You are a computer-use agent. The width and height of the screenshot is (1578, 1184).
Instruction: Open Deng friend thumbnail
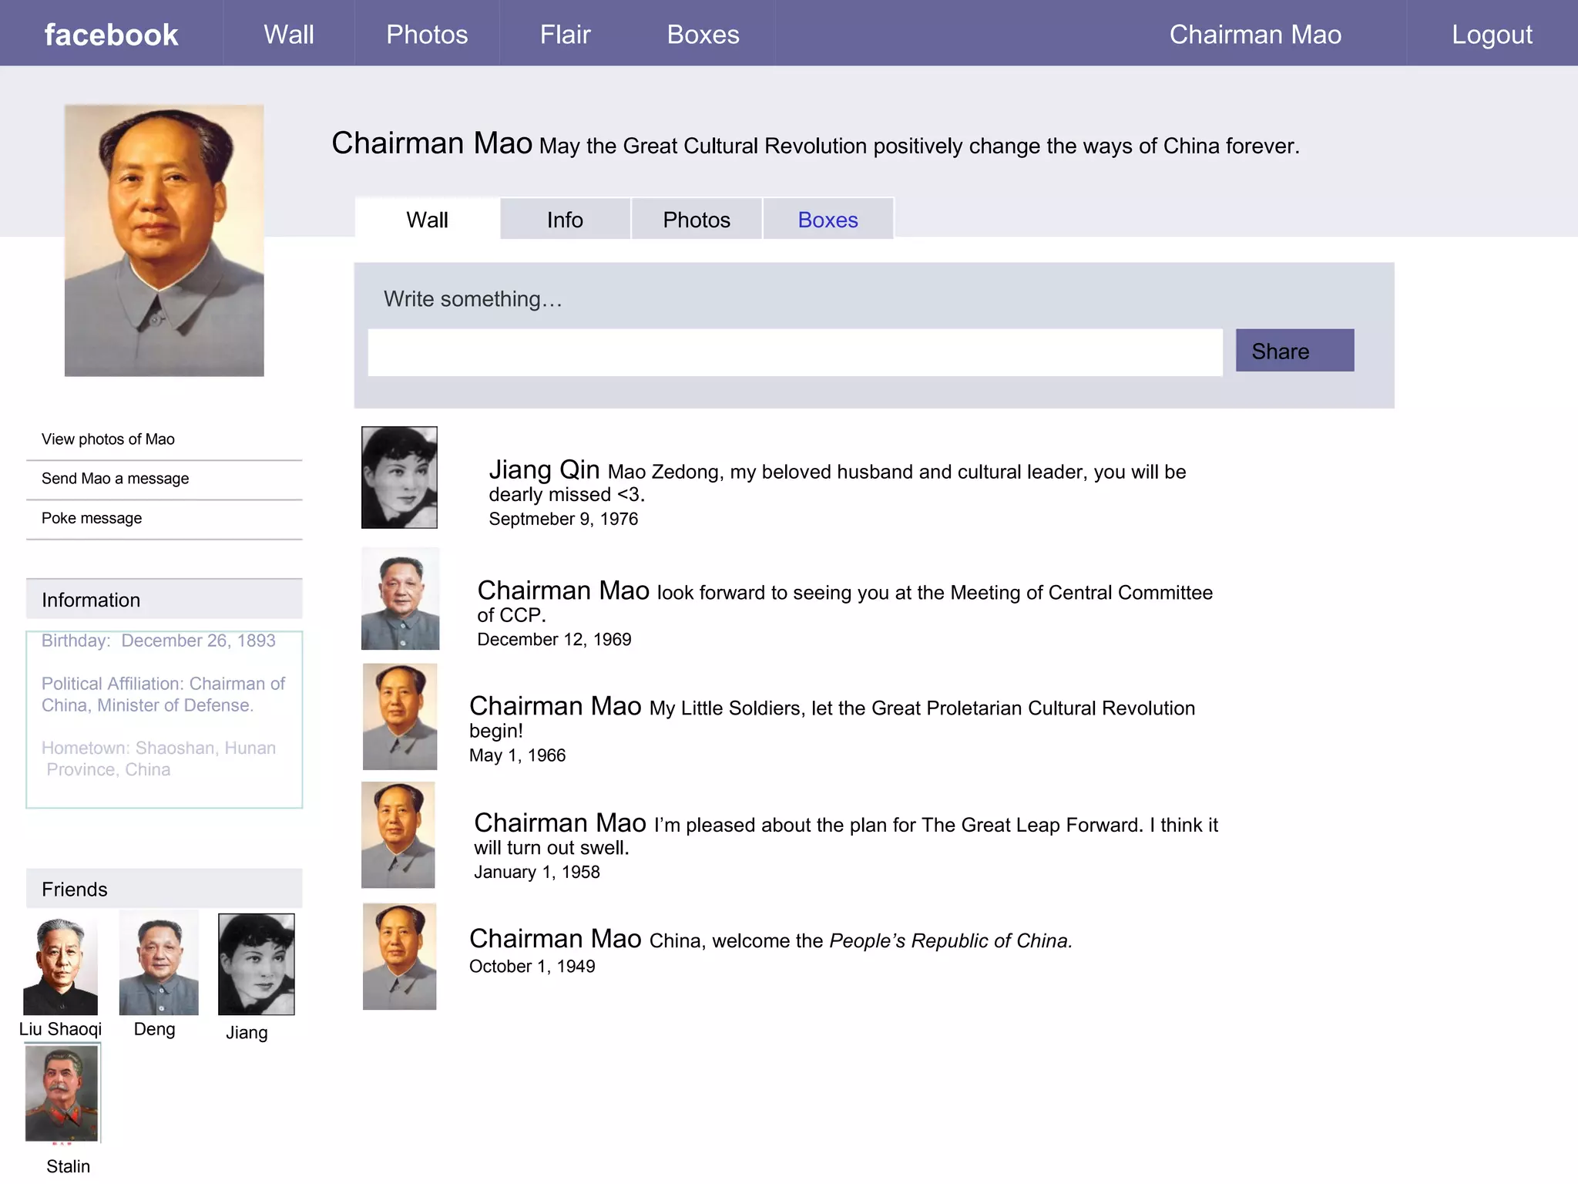159,964
